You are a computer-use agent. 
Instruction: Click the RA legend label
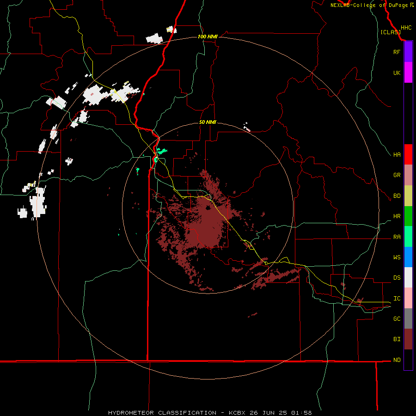pyautogui.click(x=397, y=237)
